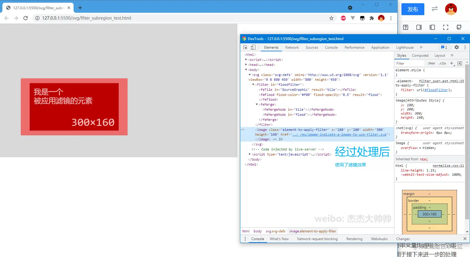Open the Performance panel
The height and width of the screenshot is (257, 470).
pyautogui.click(x=354, y=48)
